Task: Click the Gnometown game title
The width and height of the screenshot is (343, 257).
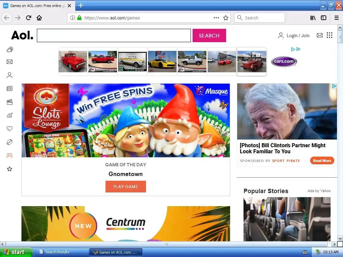Action: pos(126,174)
